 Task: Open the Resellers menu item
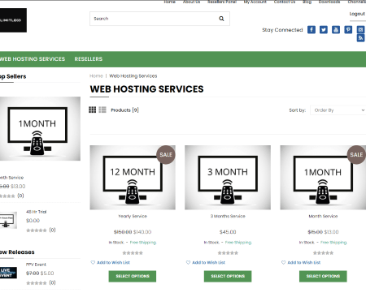coord(89,59)
